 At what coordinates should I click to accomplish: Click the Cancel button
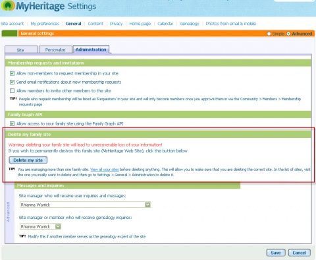(x=300, y=253)
